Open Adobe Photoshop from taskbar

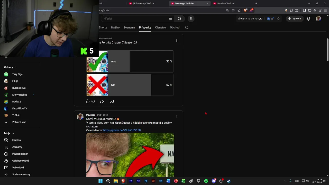(146, 181)
